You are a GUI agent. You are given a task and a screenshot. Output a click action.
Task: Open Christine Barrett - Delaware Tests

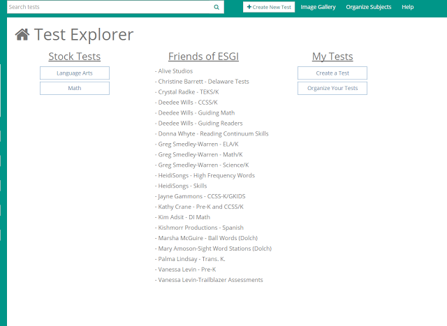(x=202, y=82)
